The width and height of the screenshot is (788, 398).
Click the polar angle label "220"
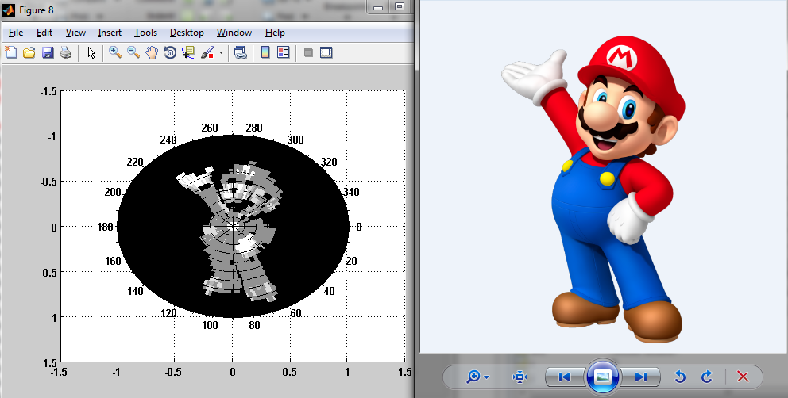pyautogui.click(x=135, y=162)
